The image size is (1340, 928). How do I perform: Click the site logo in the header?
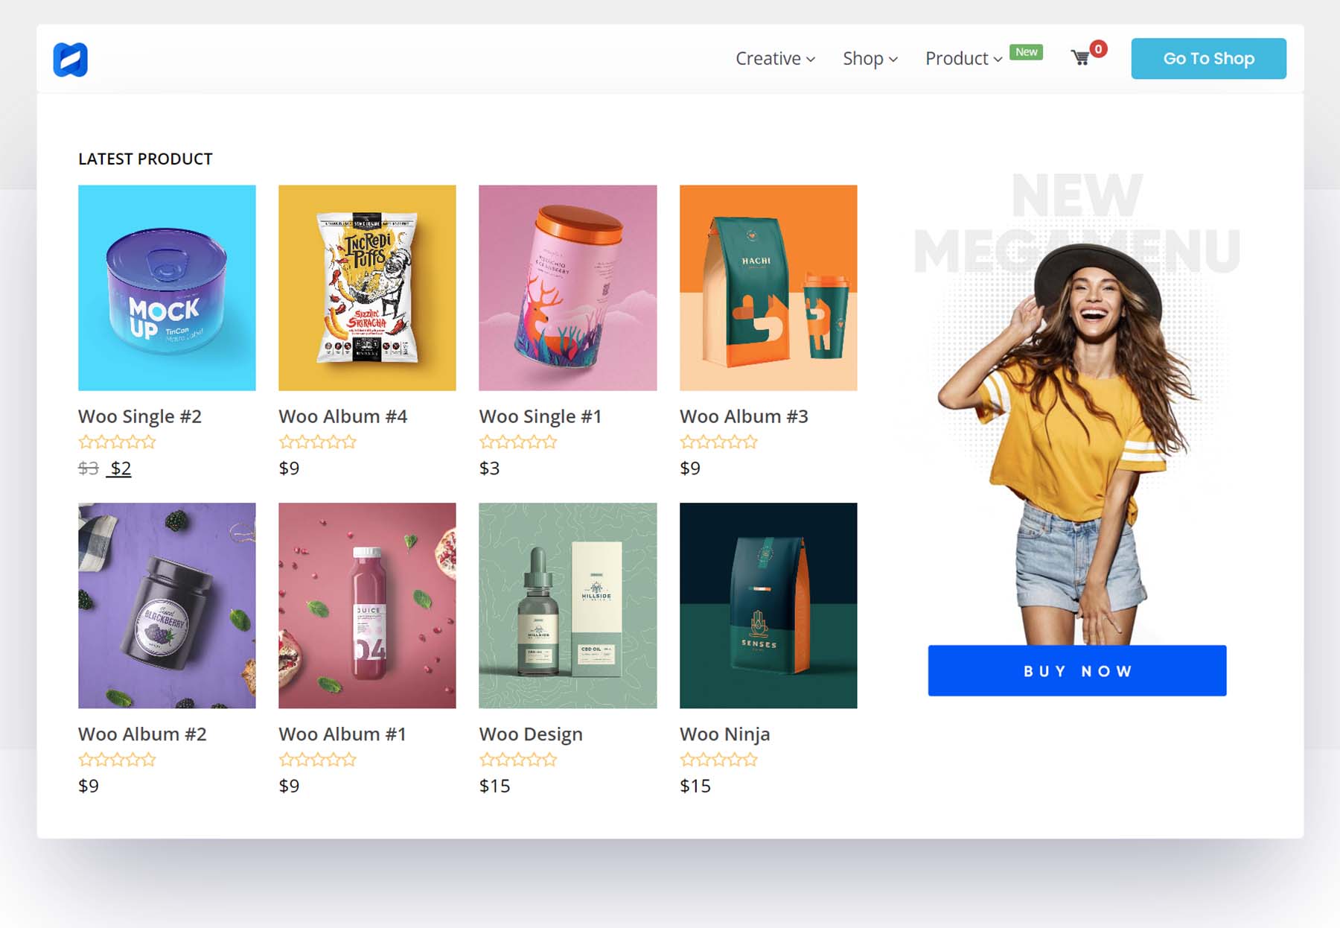click(x=69, y=58)
